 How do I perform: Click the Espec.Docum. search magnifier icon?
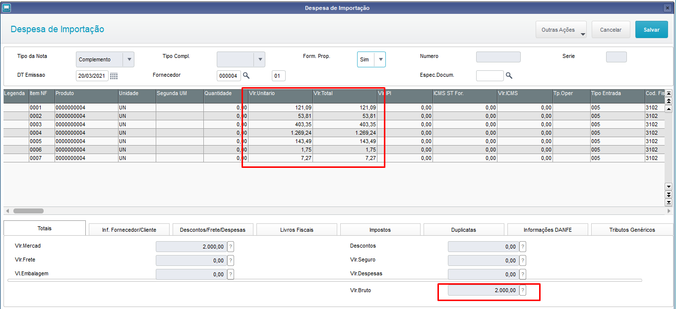509,76
